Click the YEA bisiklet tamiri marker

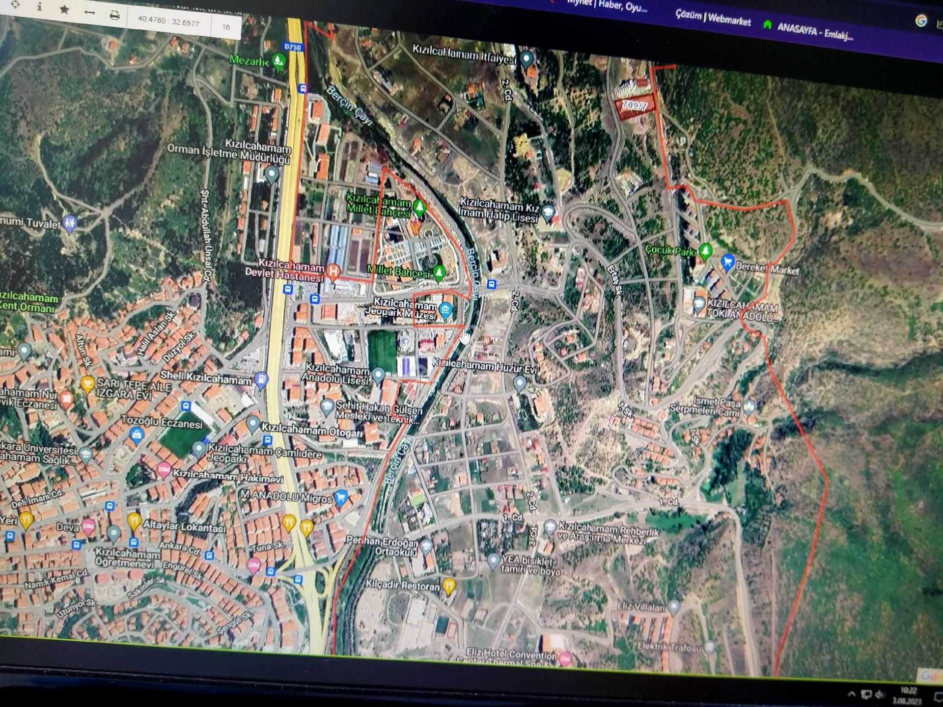[x=493, y=561]
